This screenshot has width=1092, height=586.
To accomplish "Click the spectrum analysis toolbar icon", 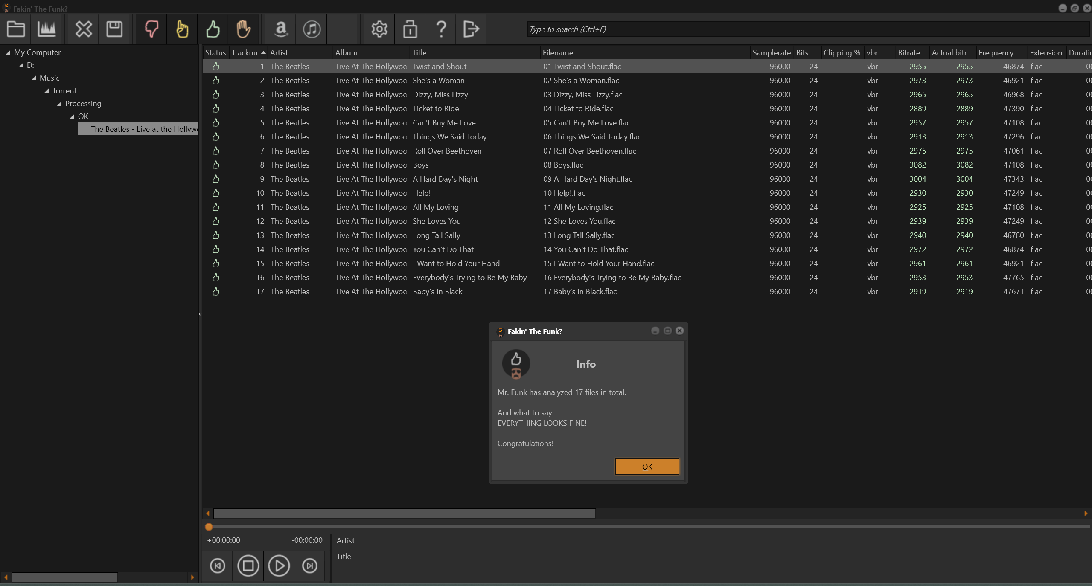I will coord(47,29).
